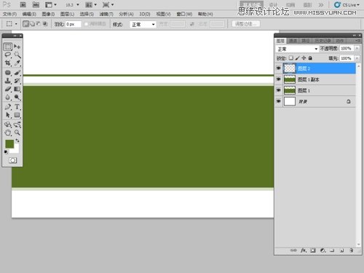Image resolution: width=364 pixels, height=273 pixels.
Task: Open the Screen Mode dropdown
Action: click(x=108, y=4)
